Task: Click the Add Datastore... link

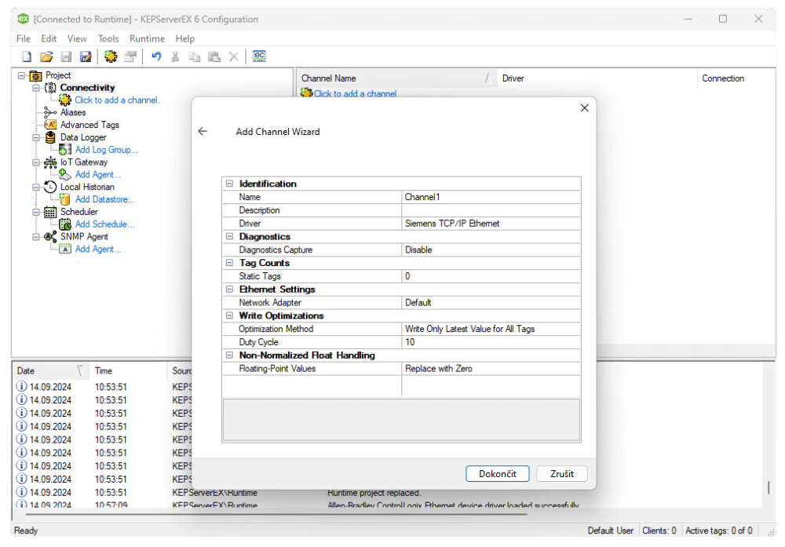Action: tap(104, 199)
